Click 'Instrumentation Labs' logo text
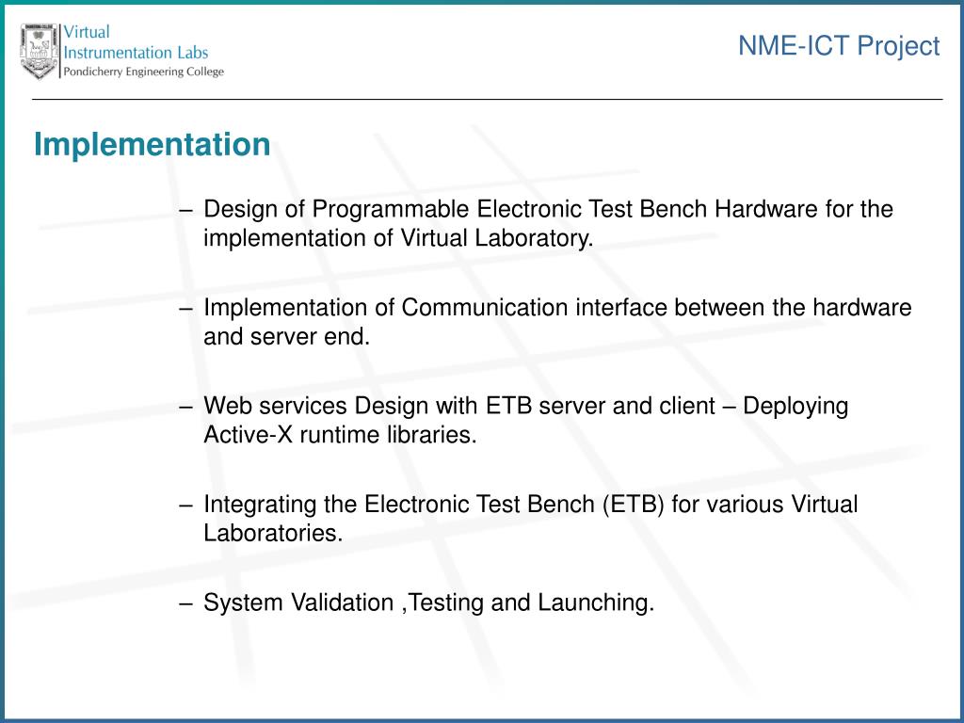The height and width of the screenshot is (723, 964). (136, 53)
